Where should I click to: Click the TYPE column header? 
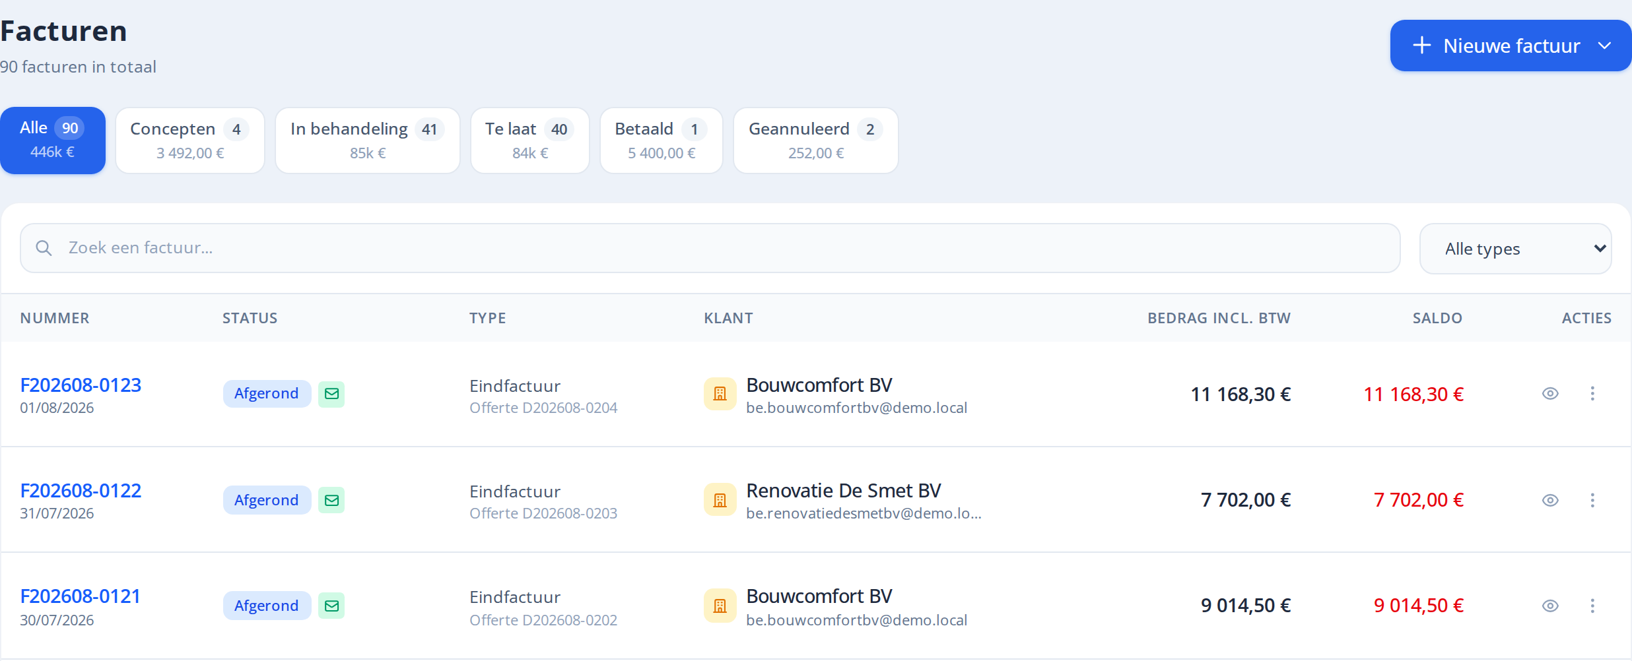488,318
